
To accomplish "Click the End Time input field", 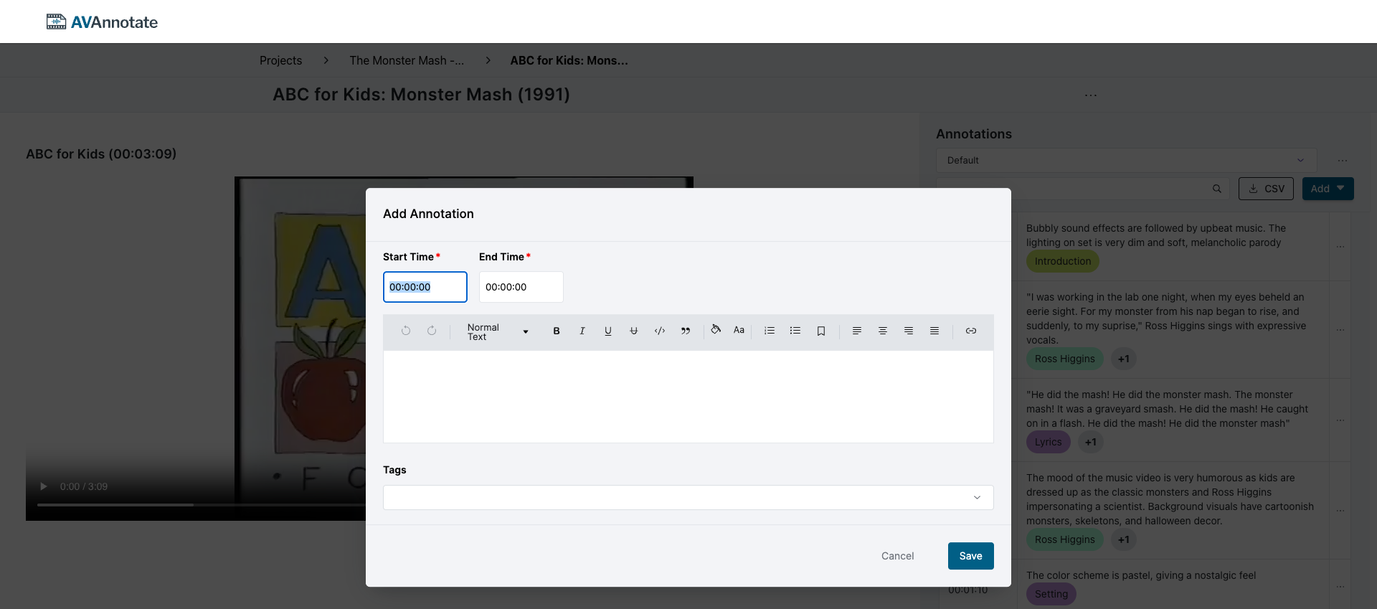I will pyautogui.click(x=521, y=287).
